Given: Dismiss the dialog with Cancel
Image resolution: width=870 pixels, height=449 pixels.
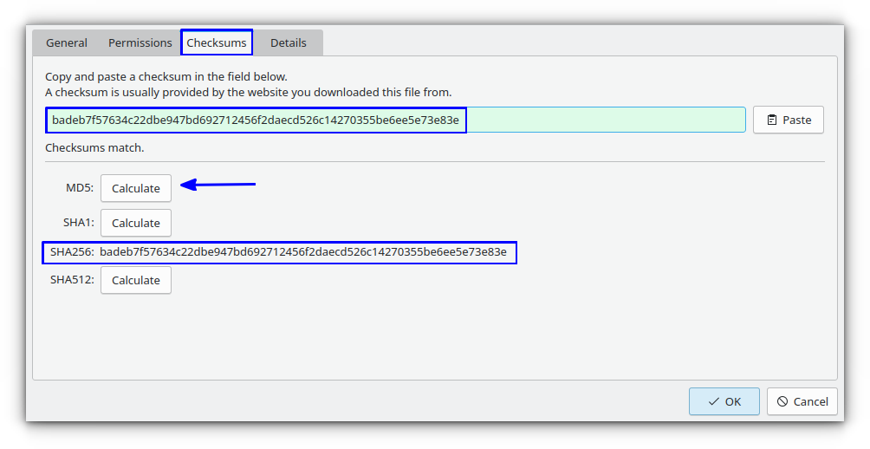Looking at the screenshot, I should (802, 401).
